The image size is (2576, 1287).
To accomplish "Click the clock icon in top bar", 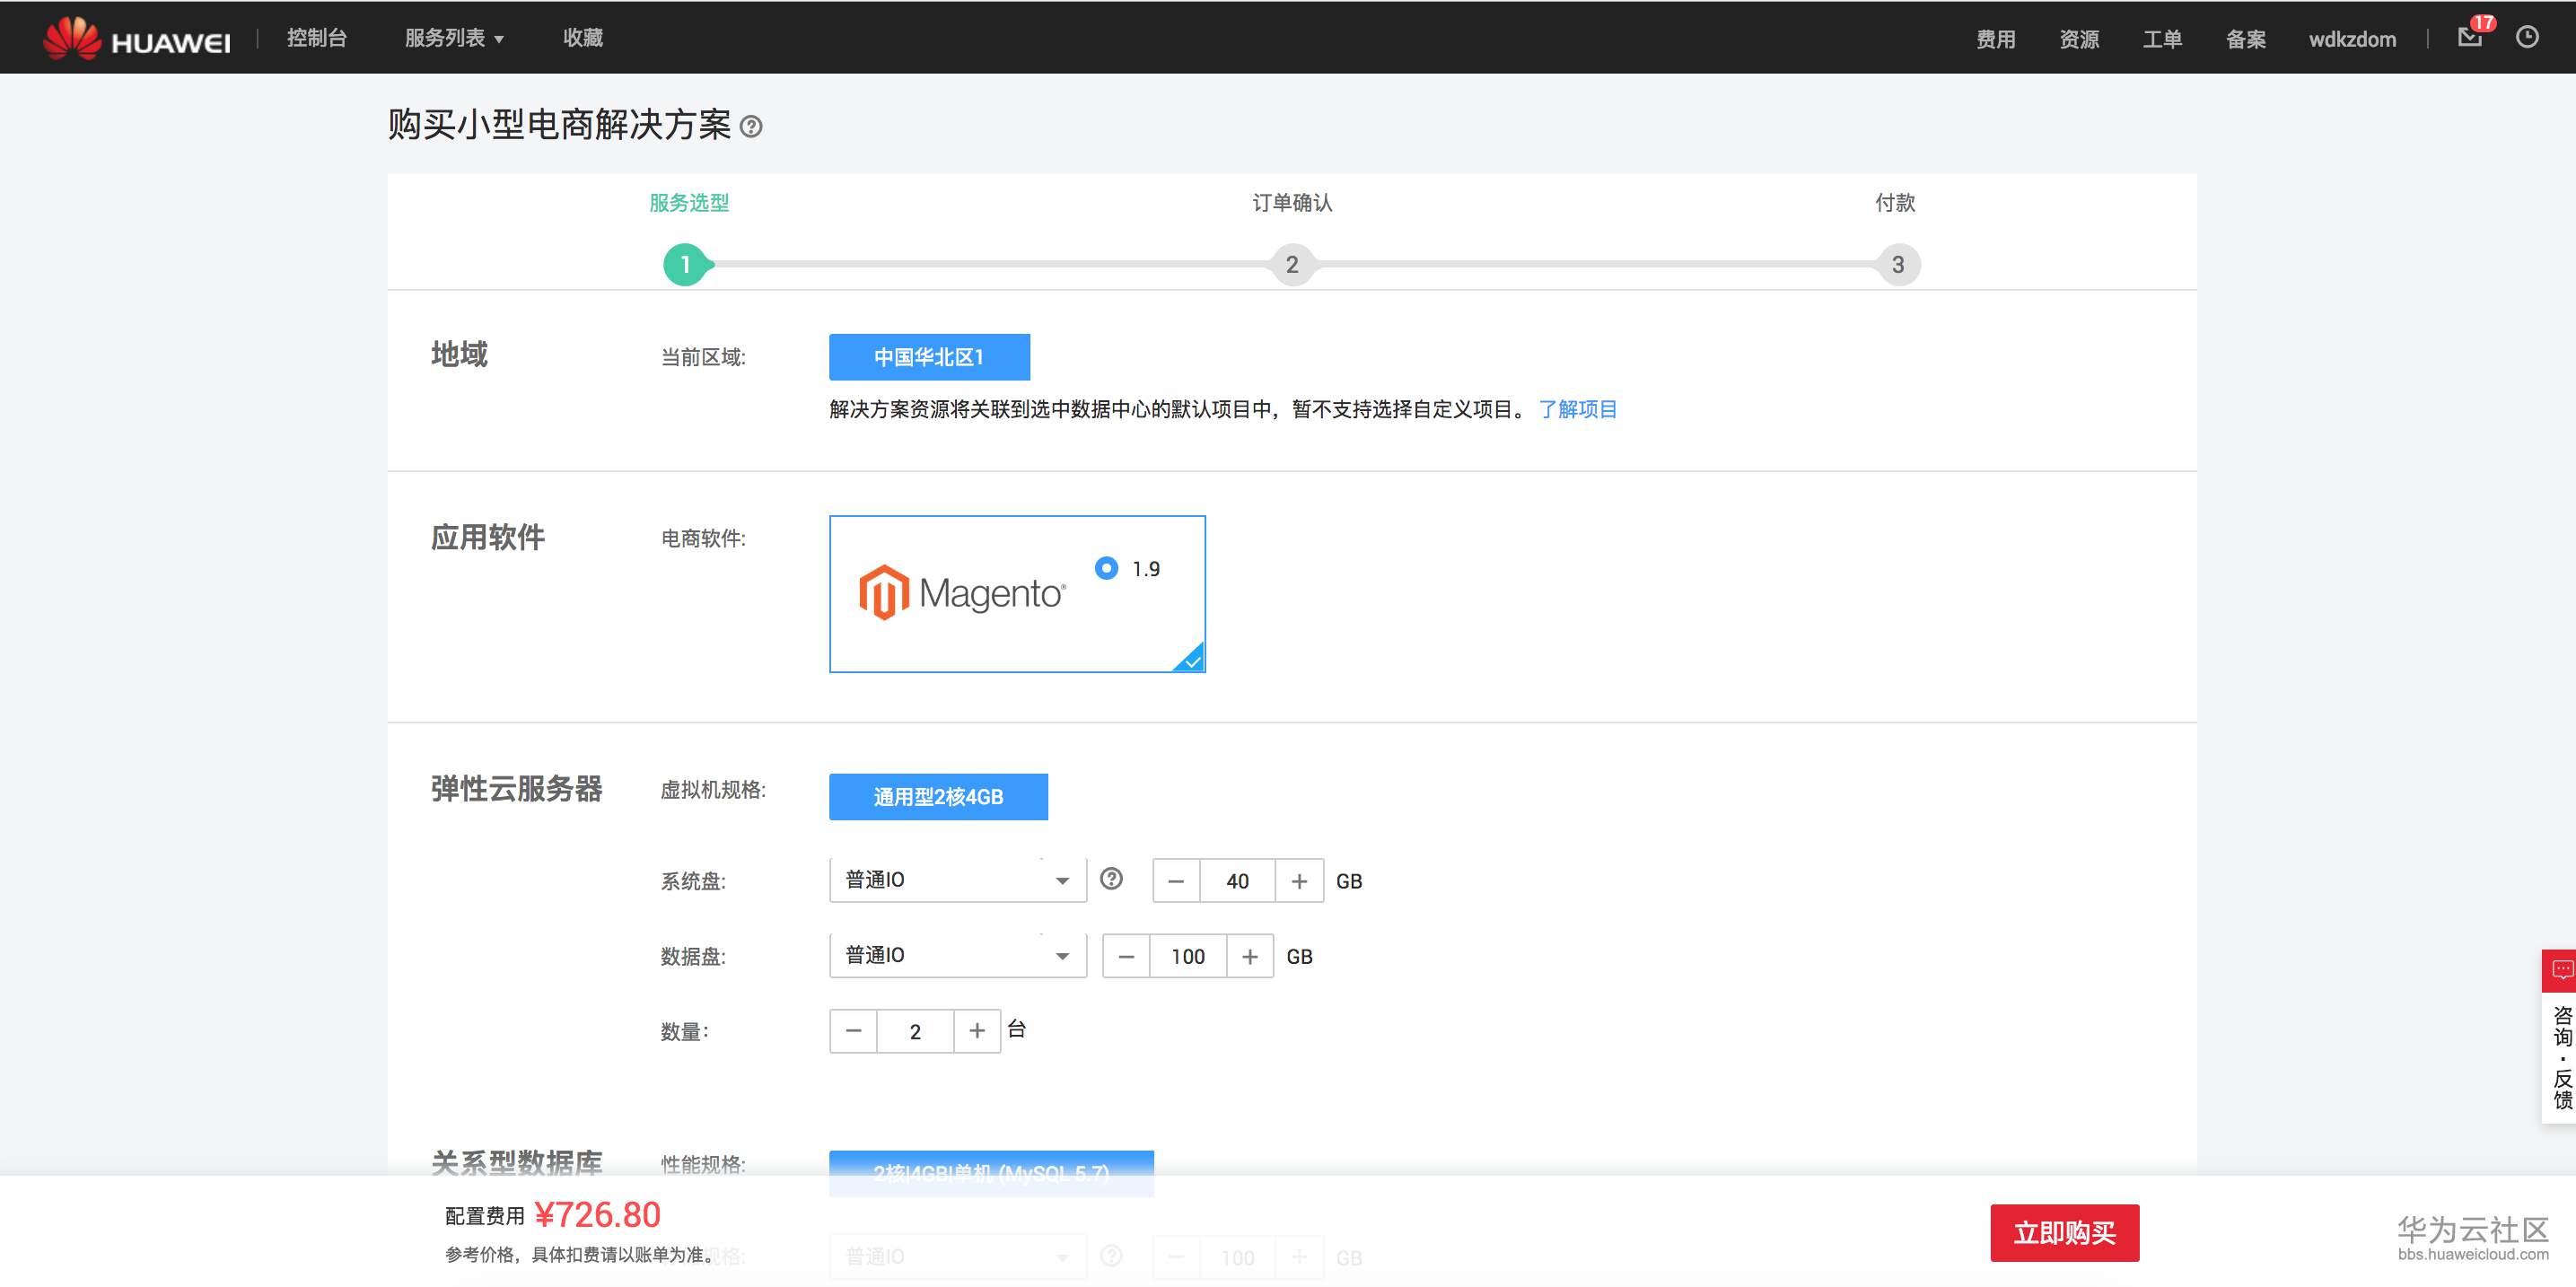I will tap(2527, 38).
